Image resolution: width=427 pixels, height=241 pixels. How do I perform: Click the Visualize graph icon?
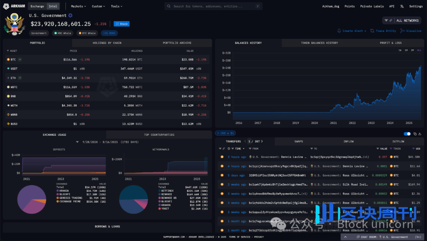(x=402, y=31)
